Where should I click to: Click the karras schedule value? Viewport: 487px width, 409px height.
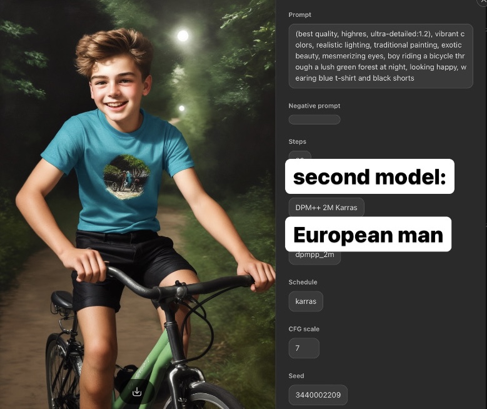(x=306, y=301)
